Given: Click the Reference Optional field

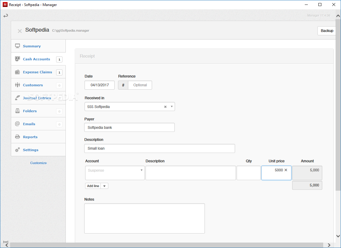Looking at the screenshot, I should tap(140, 85).
